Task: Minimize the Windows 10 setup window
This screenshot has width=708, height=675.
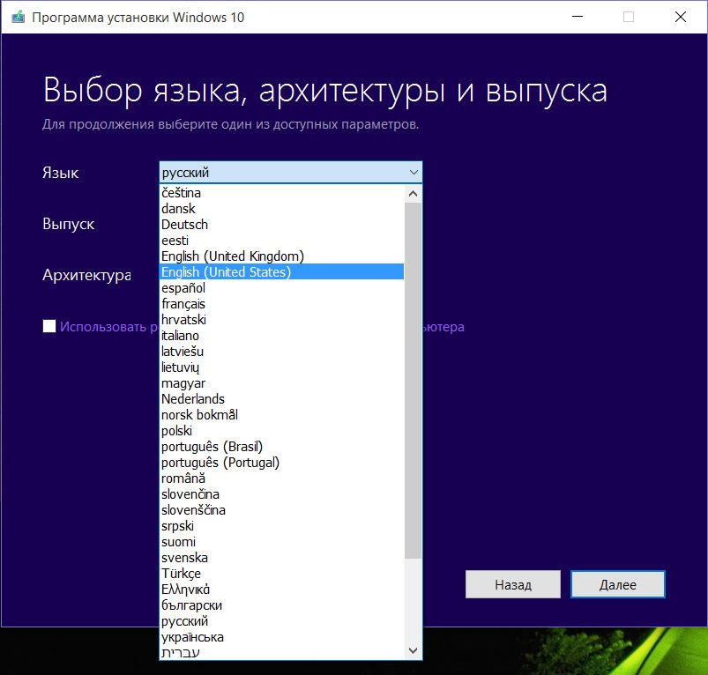Action: click(x=578, y=17)
